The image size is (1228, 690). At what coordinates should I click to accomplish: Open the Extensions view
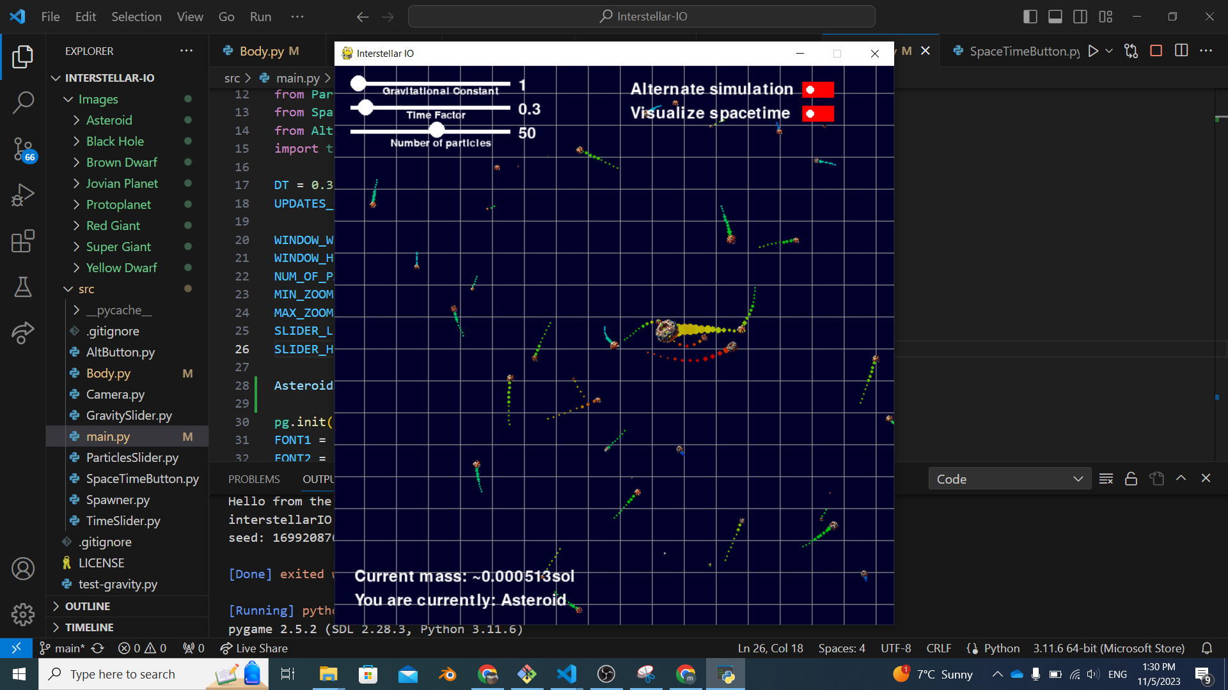(x=23, y=241)
